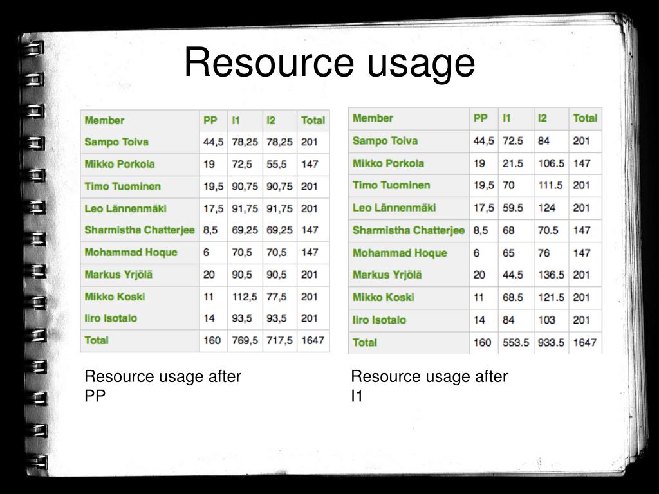Viewport: 659px width, 494px height.
Task: Select "Member" header in the after-PP table
Action: click(104, 120)
